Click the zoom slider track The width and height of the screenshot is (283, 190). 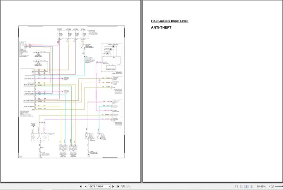pyautogui.click(x=279, y=186)
